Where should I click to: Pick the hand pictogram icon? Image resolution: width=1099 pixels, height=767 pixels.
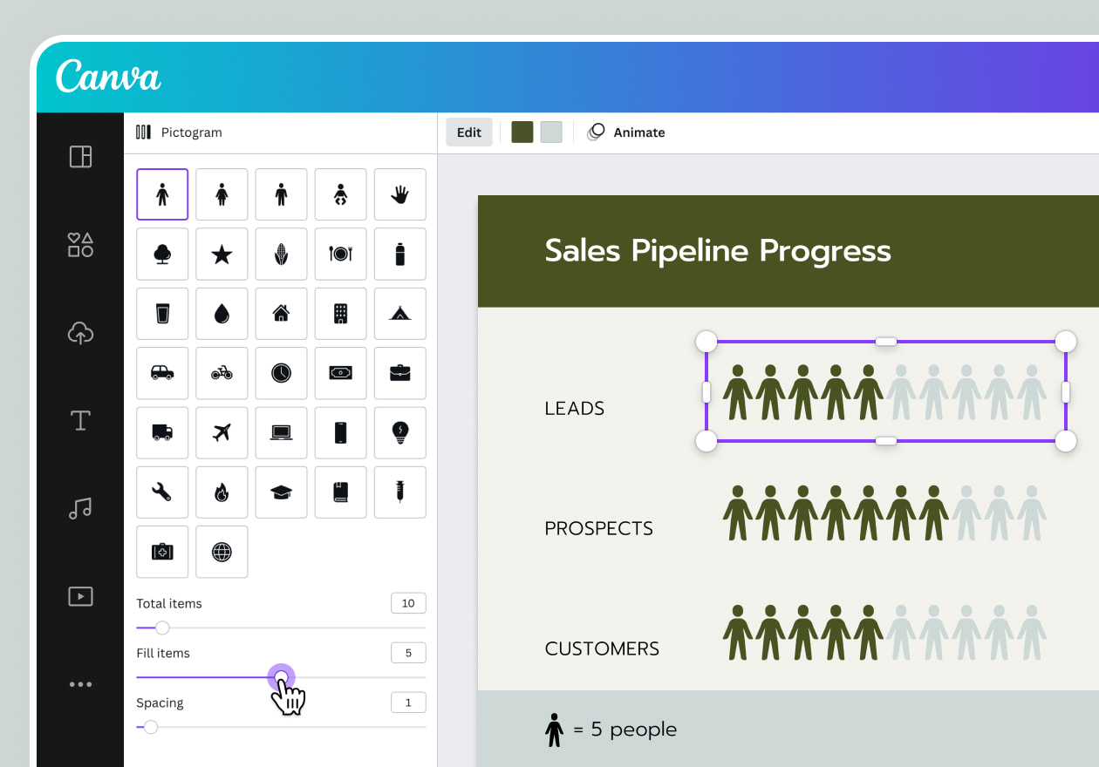(x=399, y=194)
